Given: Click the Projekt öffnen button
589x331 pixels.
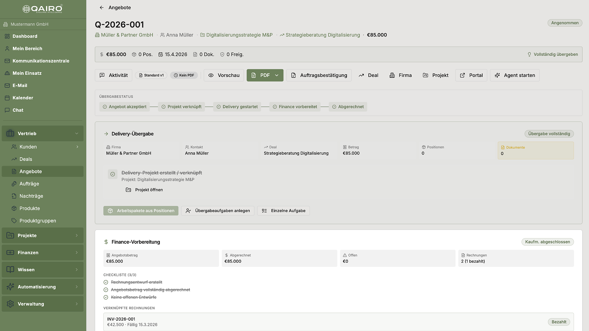Looking at the screenshot, I should click(144, 190).
